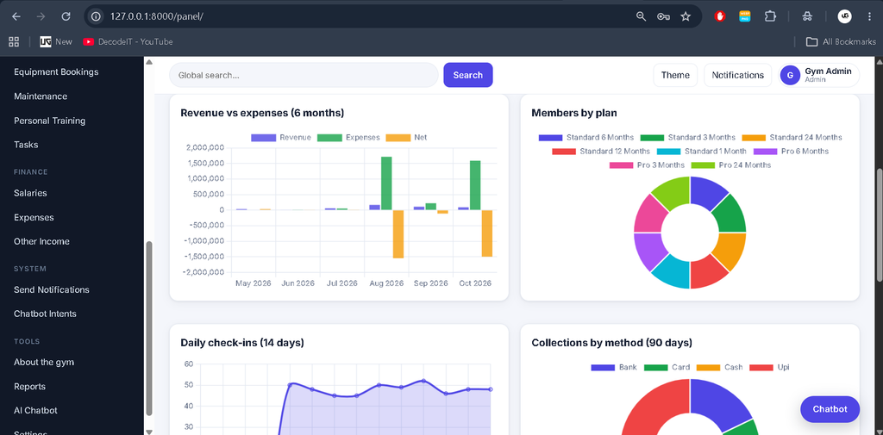
Task: Open the password manager key icon
Action: click(663, 16)
